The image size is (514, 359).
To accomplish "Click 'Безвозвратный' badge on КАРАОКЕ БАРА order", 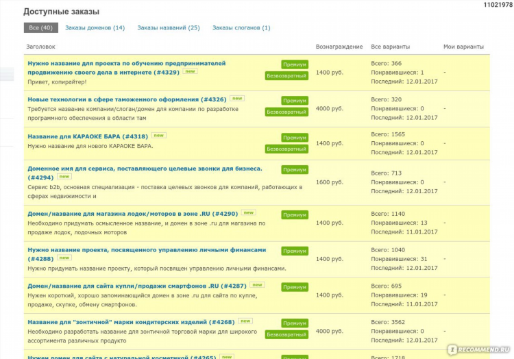I will click(287, 149).
